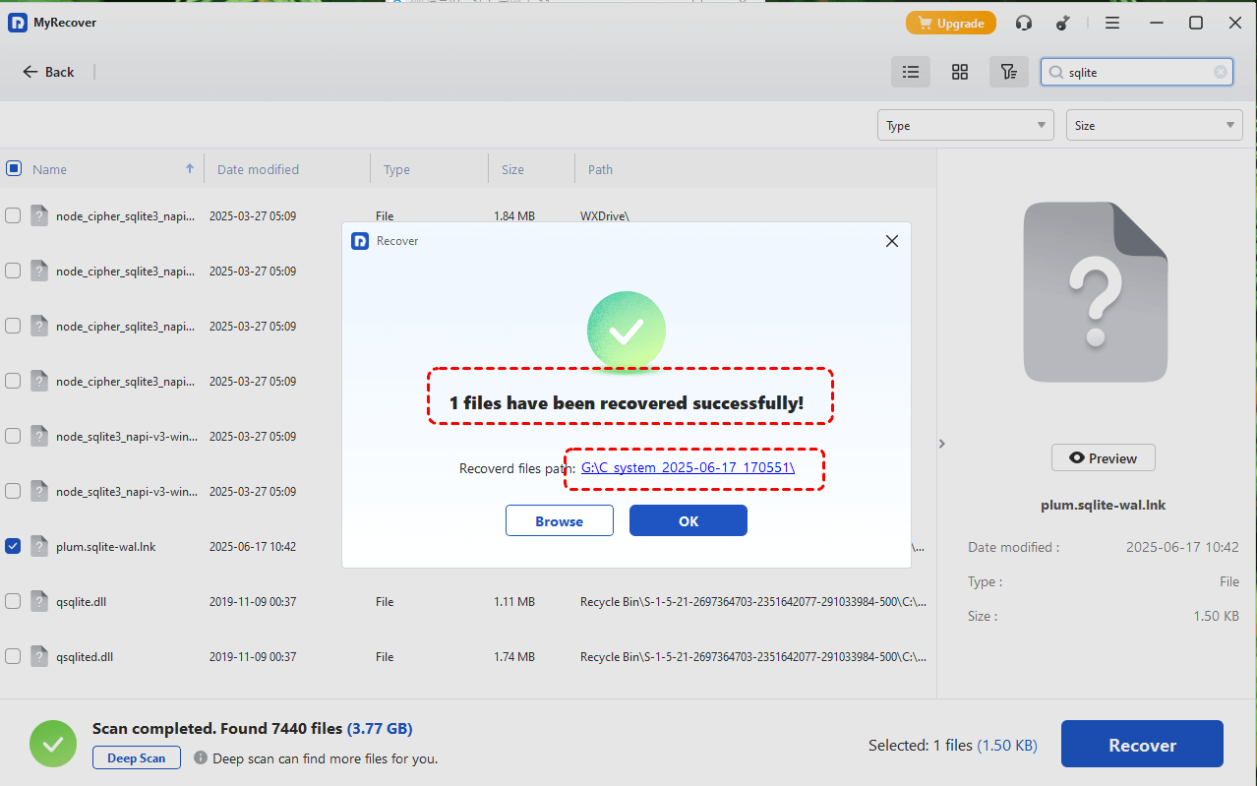Click plum.sqlite-wal.lnk title in preview panel
Image resolution: width=1257 pixels, height=786 pixels.
click(1104, 505)
